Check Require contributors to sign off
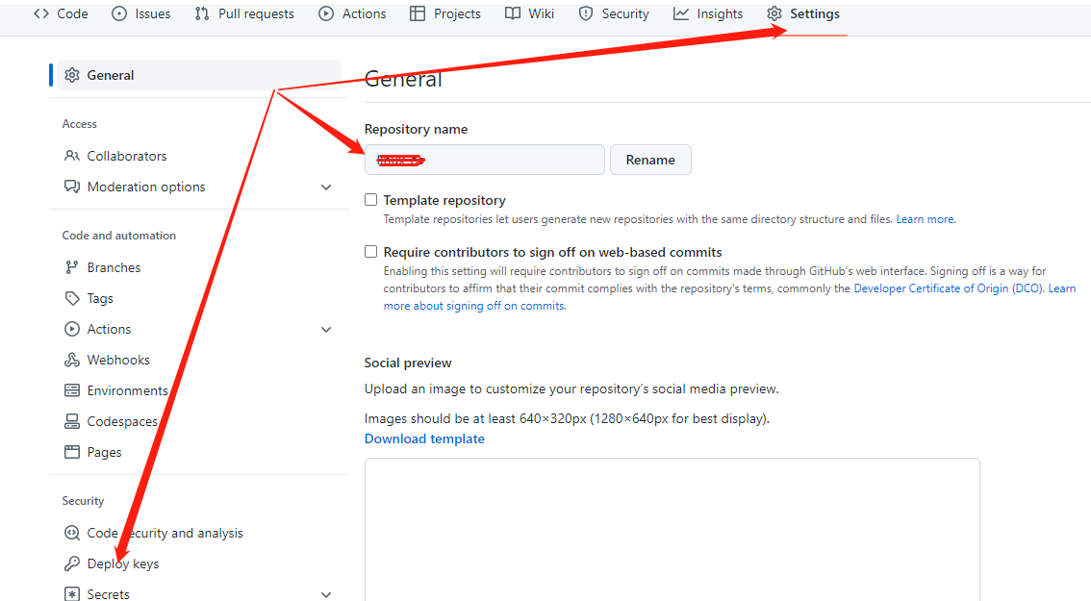The height and width of the screenshot is (601, 1091). (370, 252)
